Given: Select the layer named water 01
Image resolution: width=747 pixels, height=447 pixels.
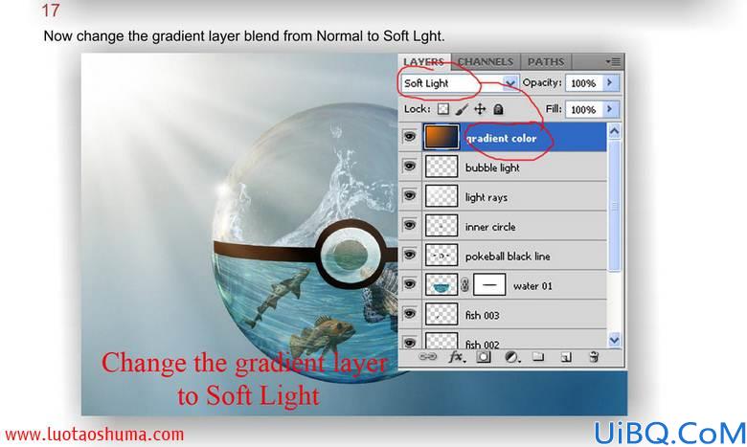Looking at the screenshot, I should (532, 285).
